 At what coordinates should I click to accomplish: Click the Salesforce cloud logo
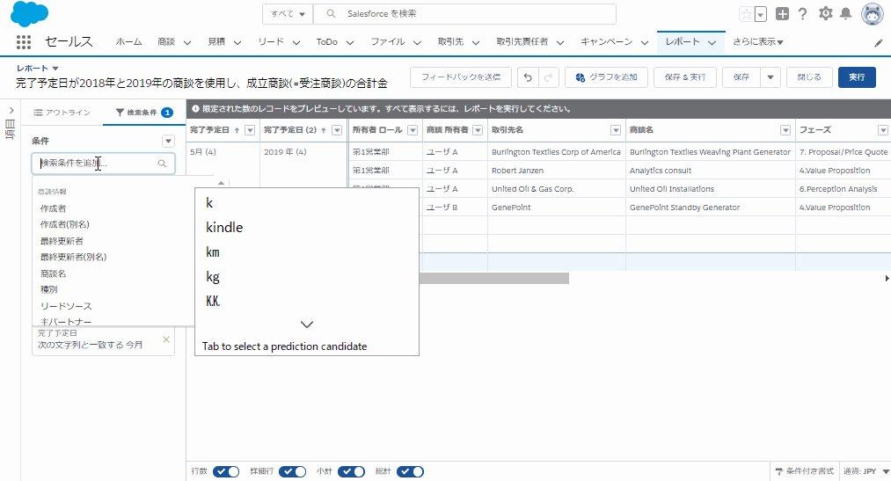click(29, 14)
